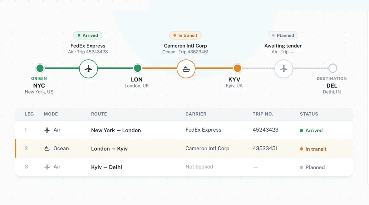
Task: Click the MODE column header
Action: click(x=51, y=114)
